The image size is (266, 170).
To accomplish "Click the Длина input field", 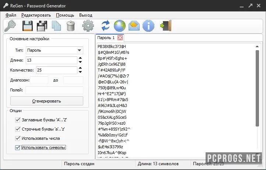I will point(52,60).
